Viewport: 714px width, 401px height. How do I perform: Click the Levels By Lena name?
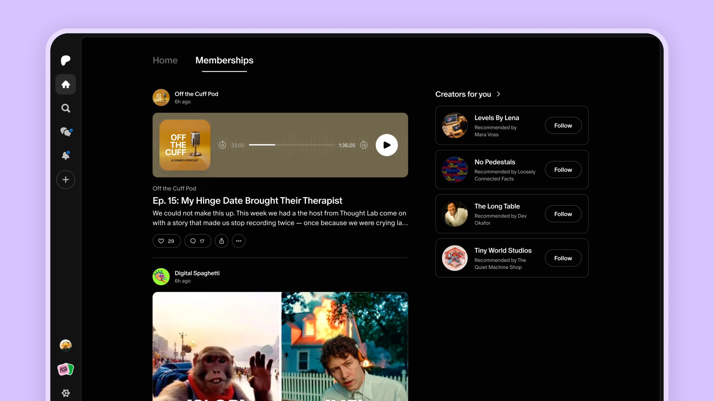pos(497,118)
